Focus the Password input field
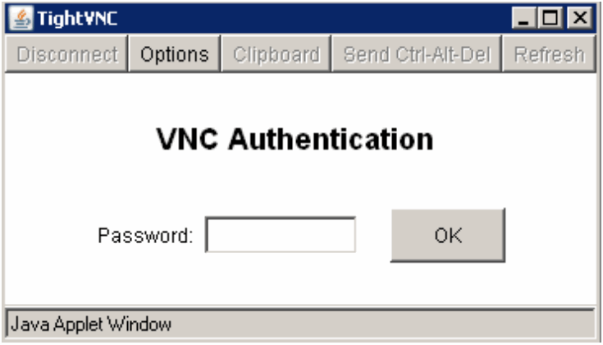The width and height of the screenshot is (603, 345). pyautogui.click(x=281, y=236)
